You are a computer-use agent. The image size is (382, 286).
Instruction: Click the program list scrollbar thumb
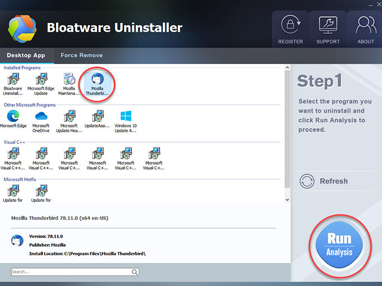(x=287, y=129)
